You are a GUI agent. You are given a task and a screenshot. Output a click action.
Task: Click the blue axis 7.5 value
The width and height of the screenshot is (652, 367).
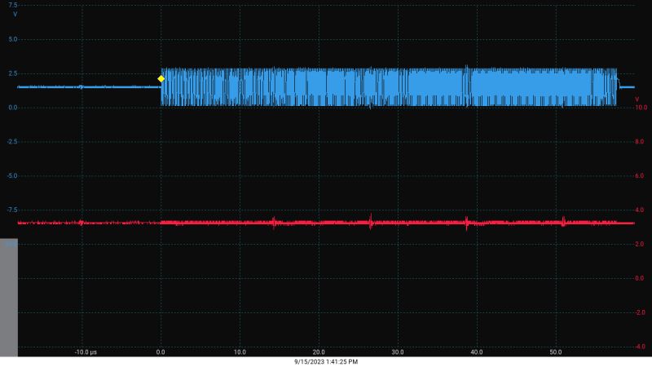click(13, 5)
